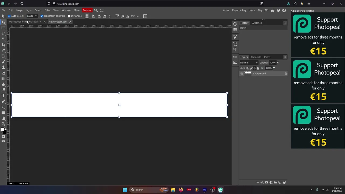This screenshot has height=194, width=345.
Task: Click the foreground color swatch
Action: point(2,130)
